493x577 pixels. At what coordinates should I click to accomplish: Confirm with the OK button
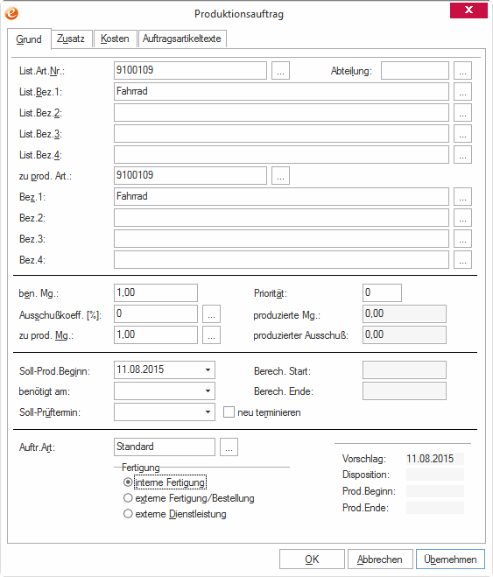click(x=312, y=559)
